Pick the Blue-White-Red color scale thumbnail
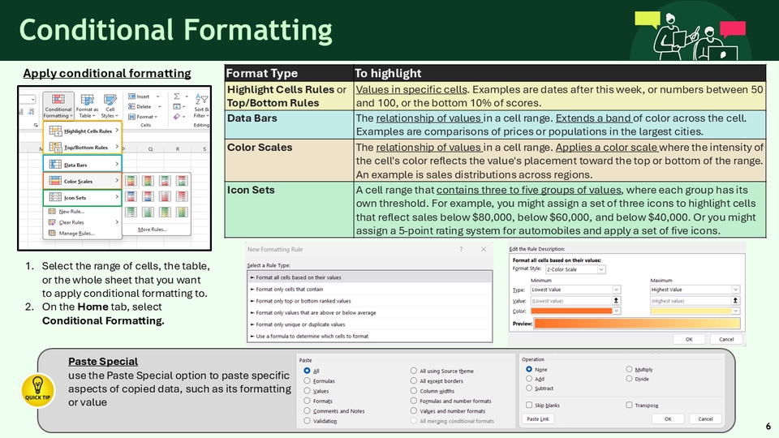 click(x=131, y=196)
